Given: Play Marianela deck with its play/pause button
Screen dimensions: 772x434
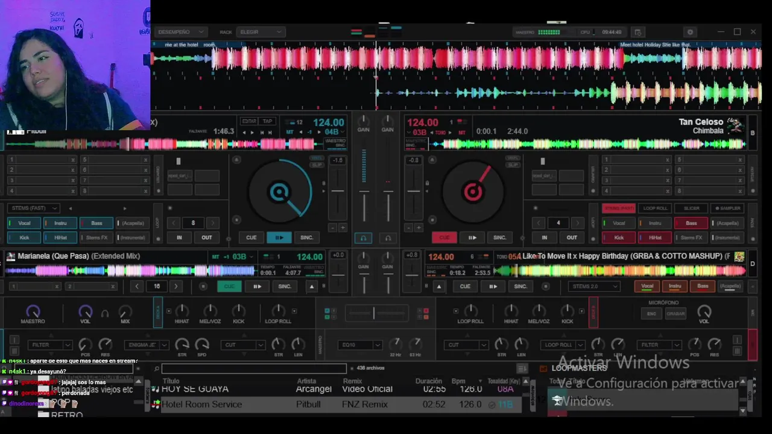Looking at the screenshot, I should pos(258,286).
